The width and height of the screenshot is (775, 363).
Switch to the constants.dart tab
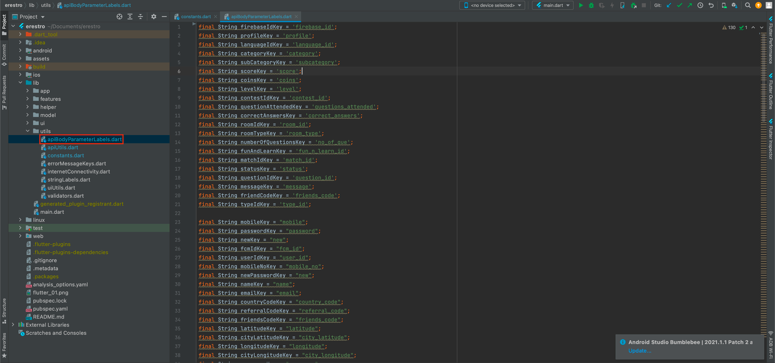196,16
